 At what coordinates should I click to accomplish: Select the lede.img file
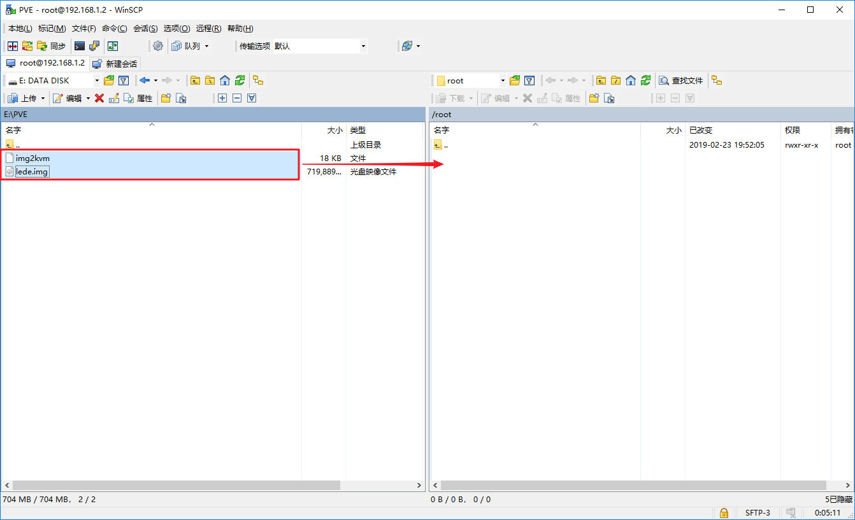pos(32,172)
